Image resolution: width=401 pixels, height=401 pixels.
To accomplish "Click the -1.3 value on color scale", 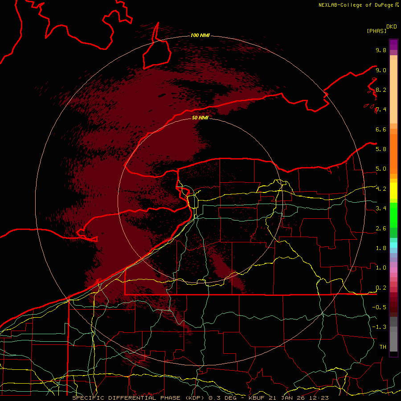I will tap(379, 327).
